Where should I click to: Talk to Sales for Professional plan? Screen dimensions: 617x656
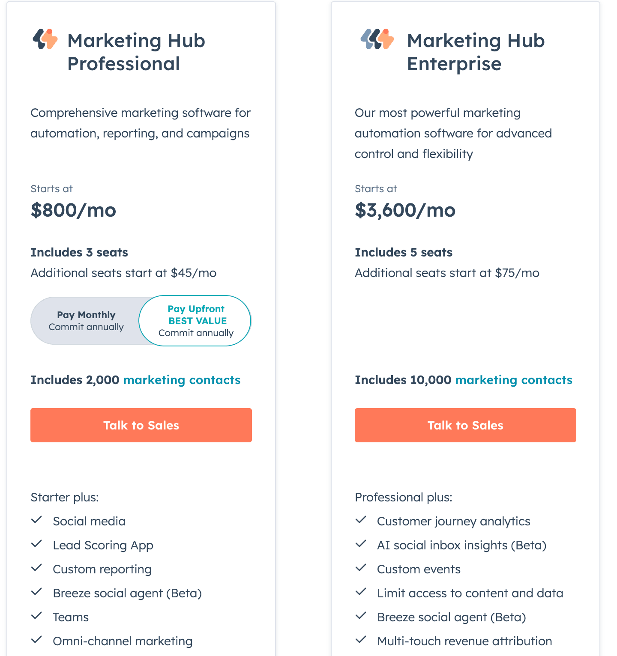tap(141, 425)
